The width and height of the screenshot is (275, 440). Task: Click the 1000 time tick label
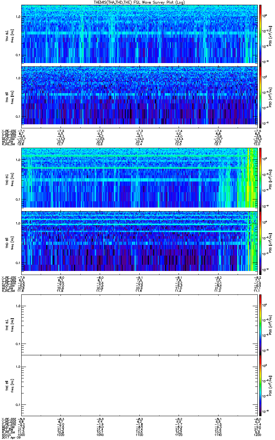pyautogui.click(x=21, y=435)
